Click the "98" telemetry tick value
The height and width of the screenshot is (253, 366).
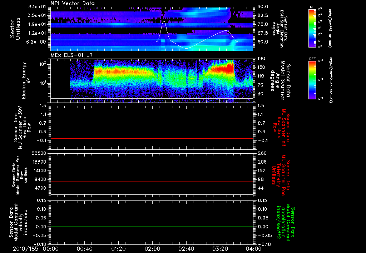click(261, 179)
